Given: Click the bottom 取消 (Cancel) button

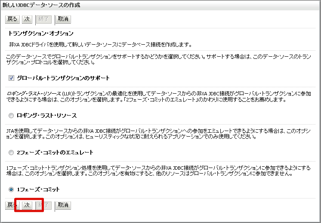Looking at the screenshot, I should [x=63, y=205].
